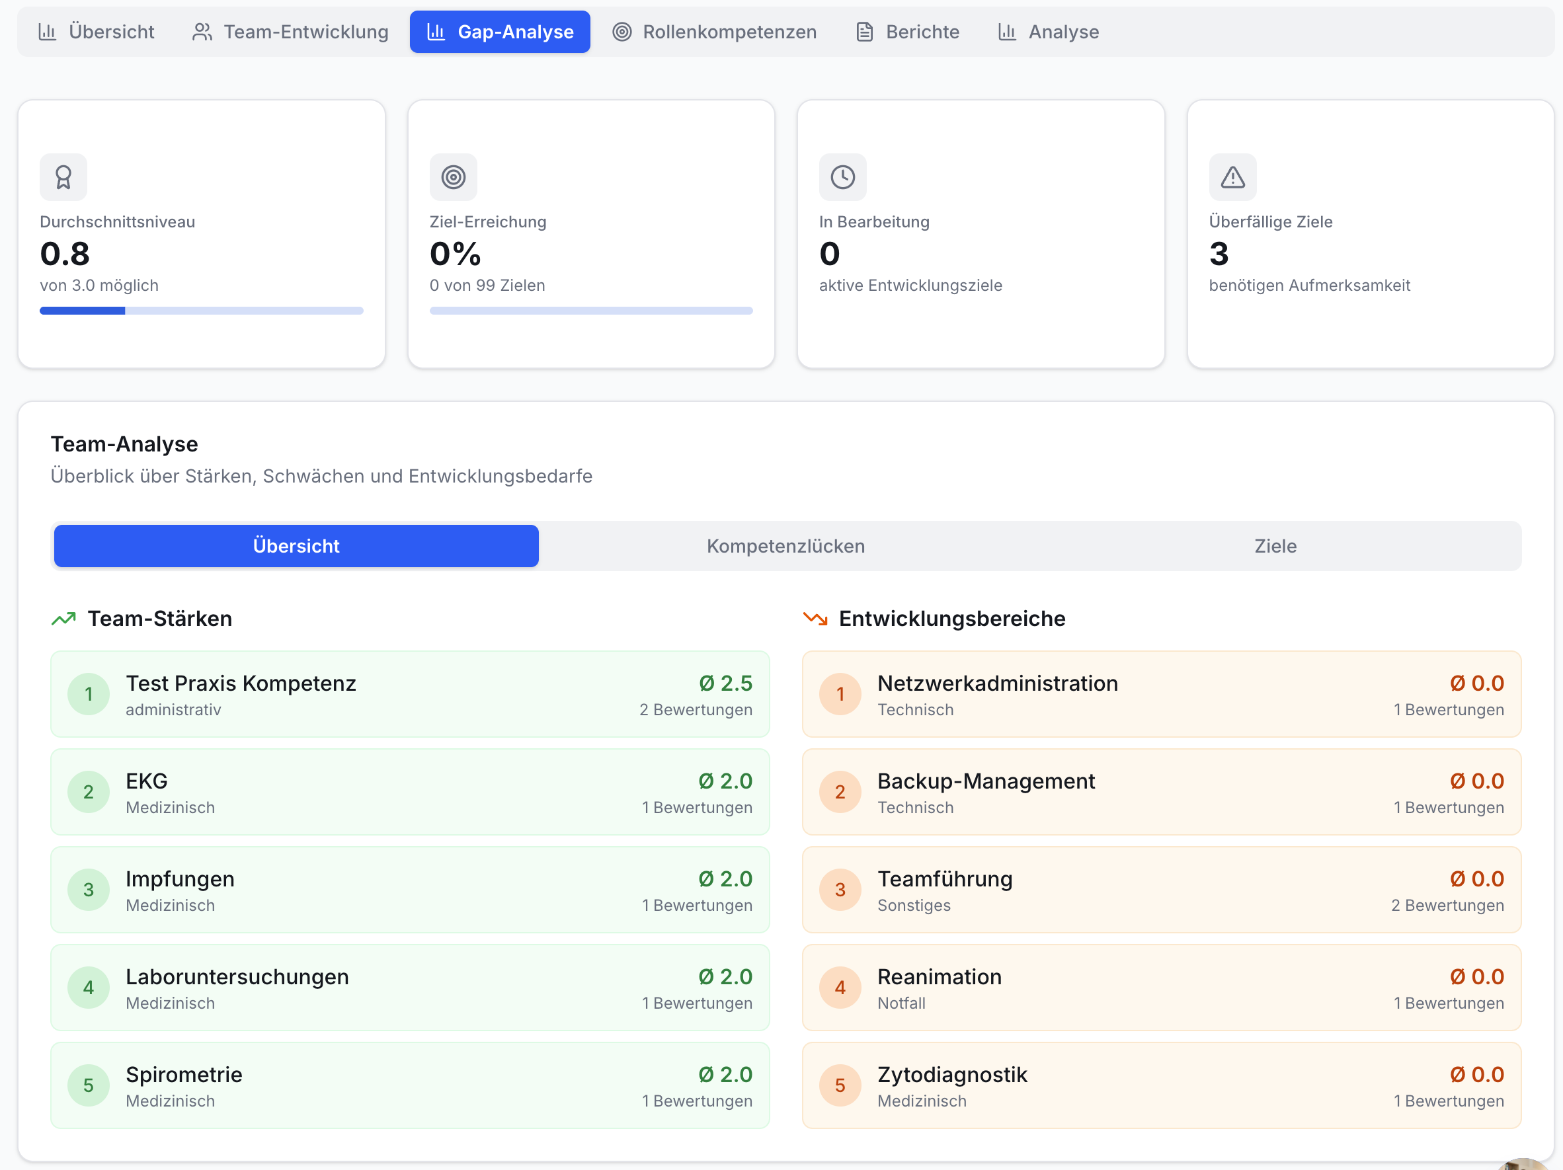Click the bar chart icon of Gap-Analyse tab

436,32
